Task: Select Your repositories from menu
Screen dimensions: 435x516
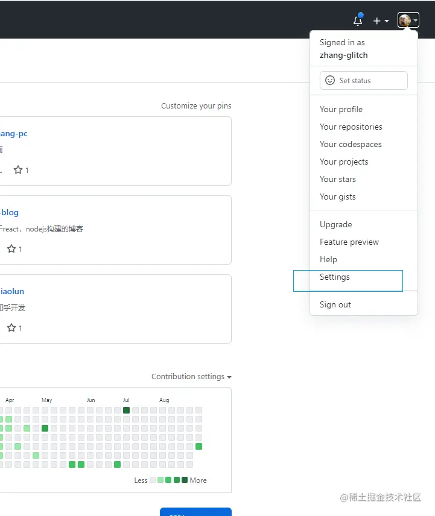Action: pyautogui.click(x=351, y=127)
